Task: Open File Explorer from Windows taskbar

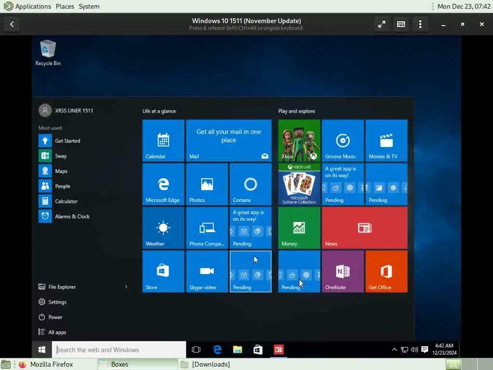Action: click(237, 350)
